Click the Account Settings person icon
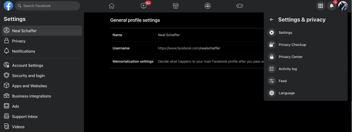352x132 pixels. pyautogui.click(x=6, y=65)
